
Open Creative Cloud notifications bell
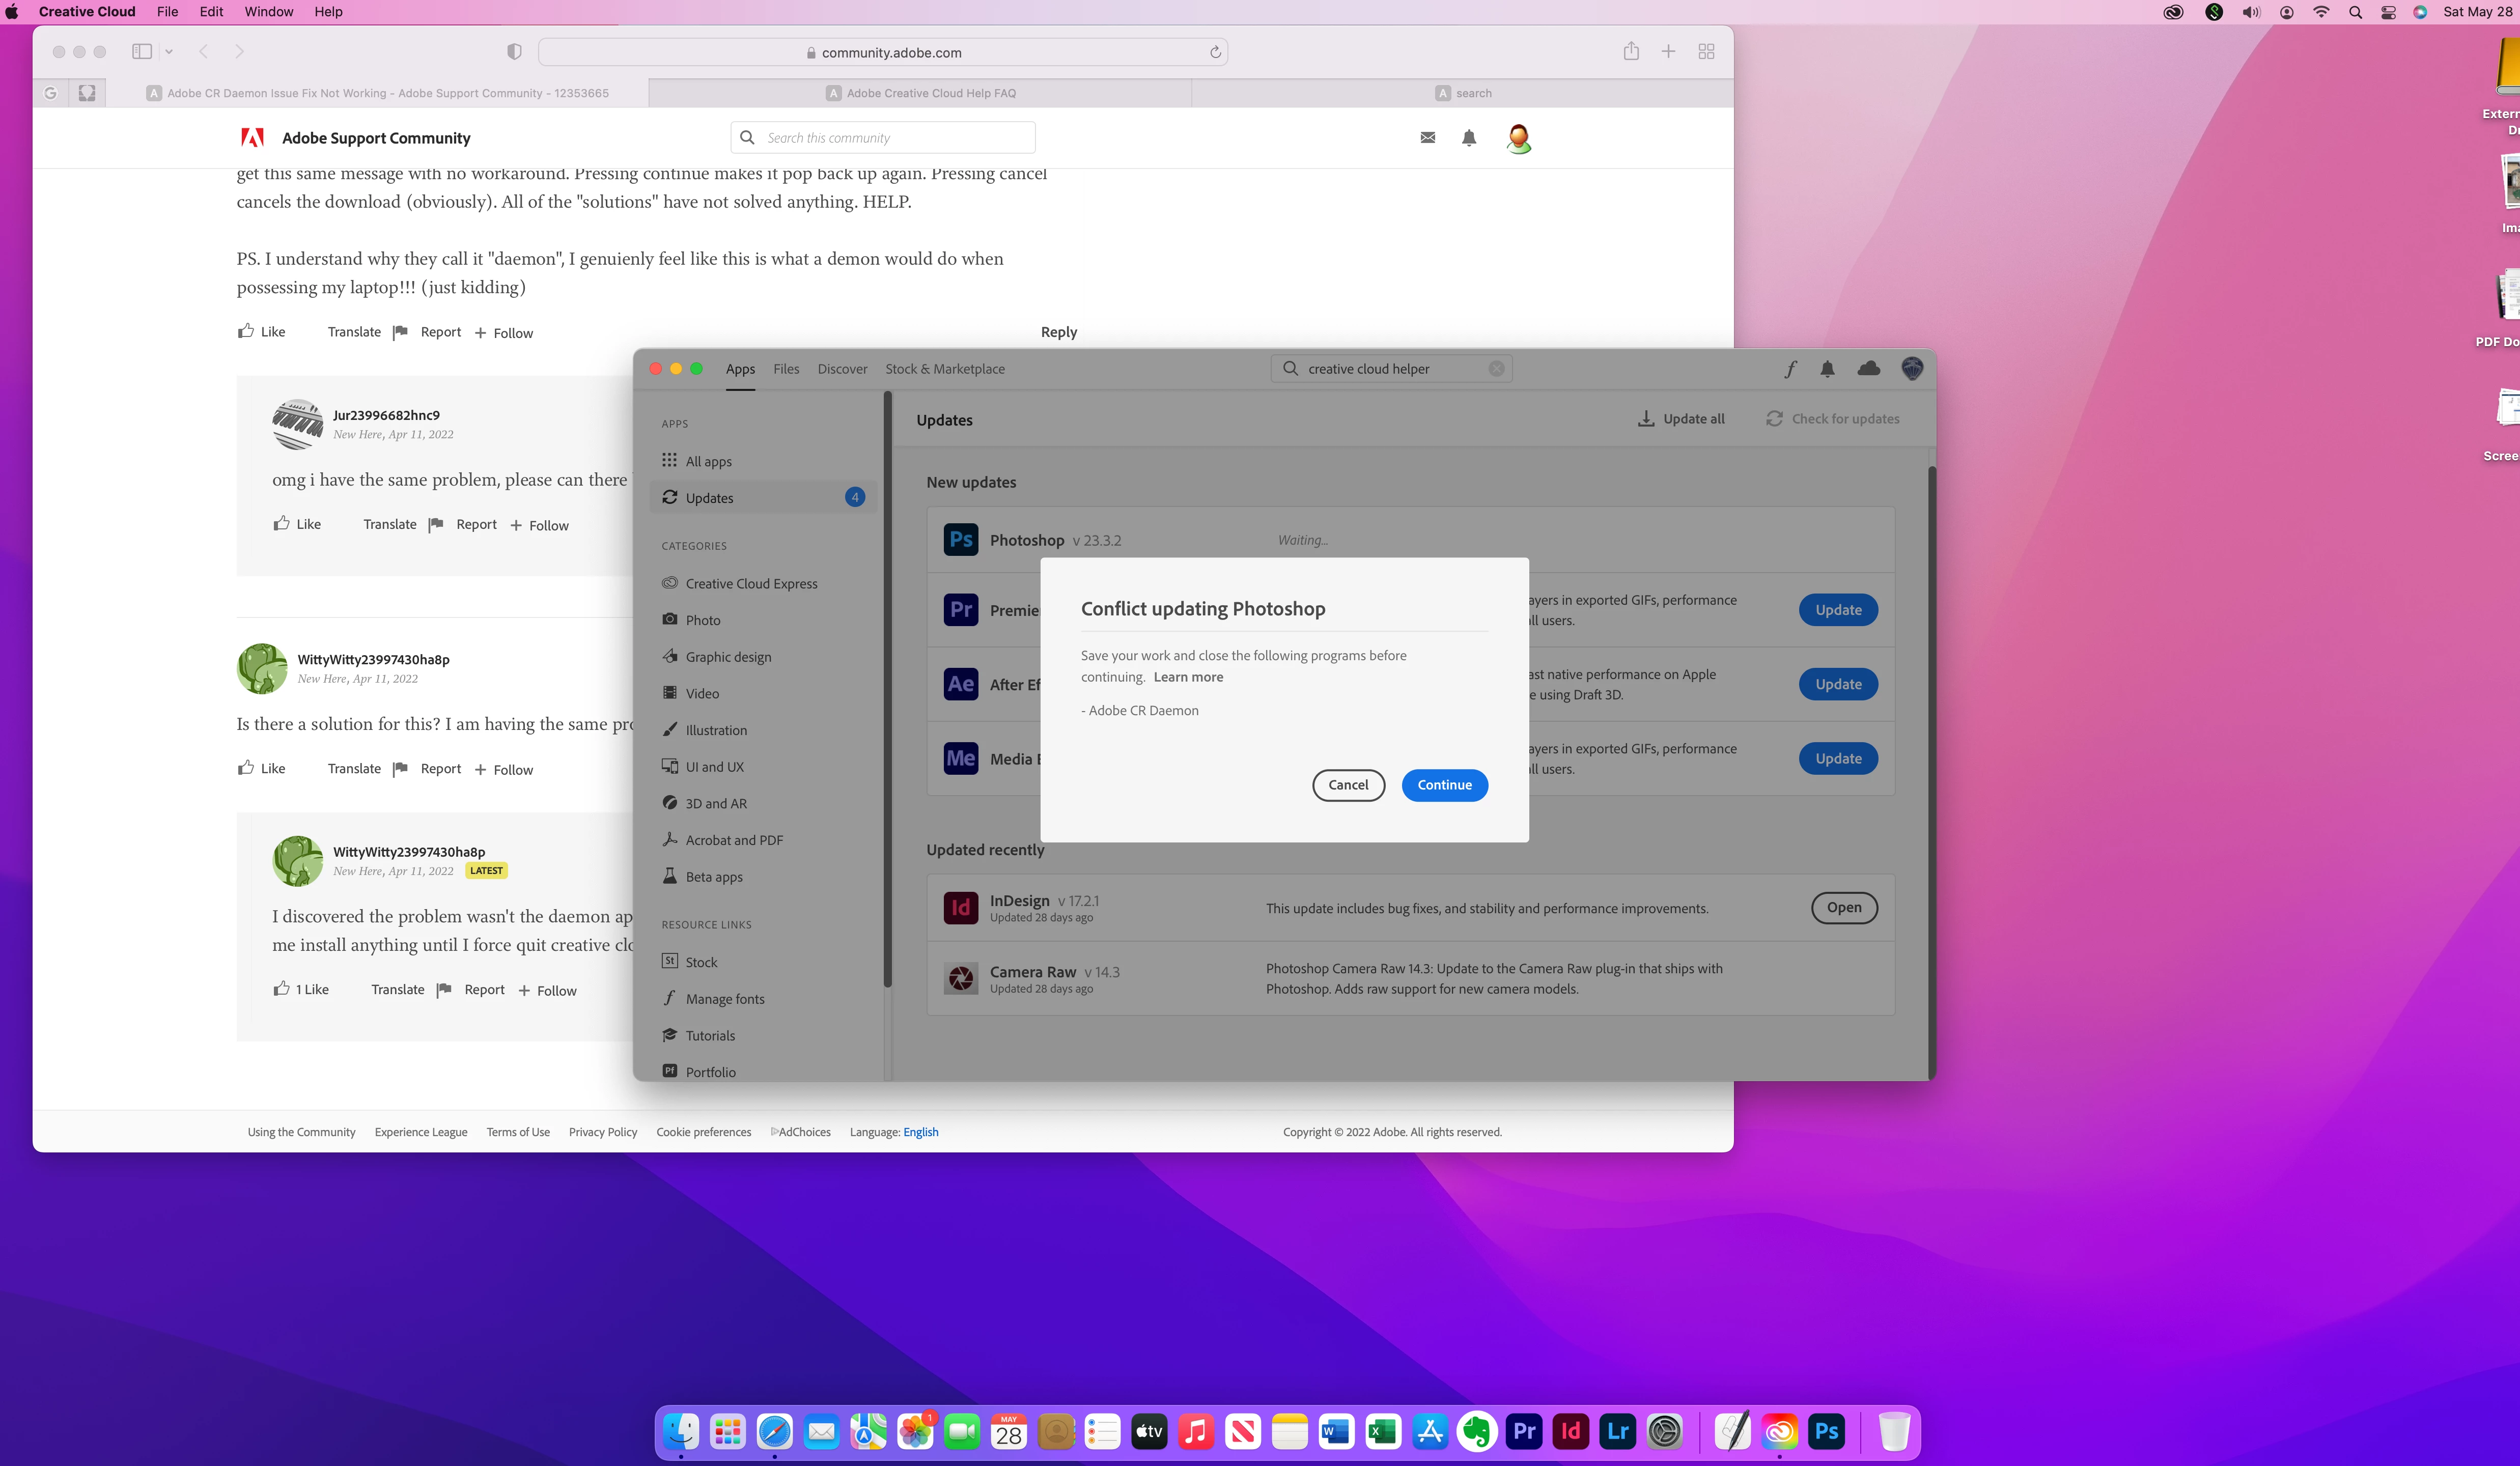click(1827, 369)
